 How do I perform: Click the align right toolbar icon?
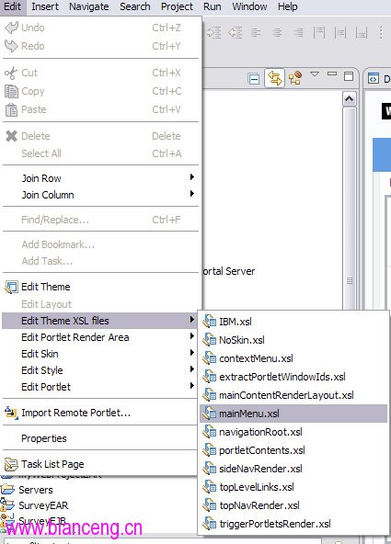[x=297, y=33]
